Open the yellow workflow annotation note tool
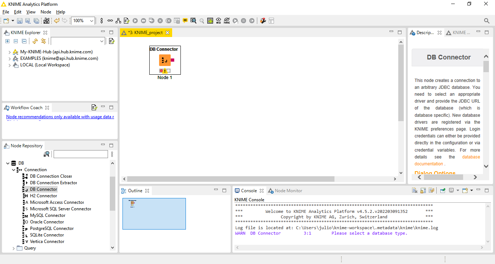This screenshot has height=264, width=495. (185, 21)
